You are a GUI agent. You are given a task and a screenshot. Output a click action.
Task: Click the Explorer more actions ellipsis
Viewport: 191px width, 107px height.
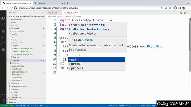[43, 13]
